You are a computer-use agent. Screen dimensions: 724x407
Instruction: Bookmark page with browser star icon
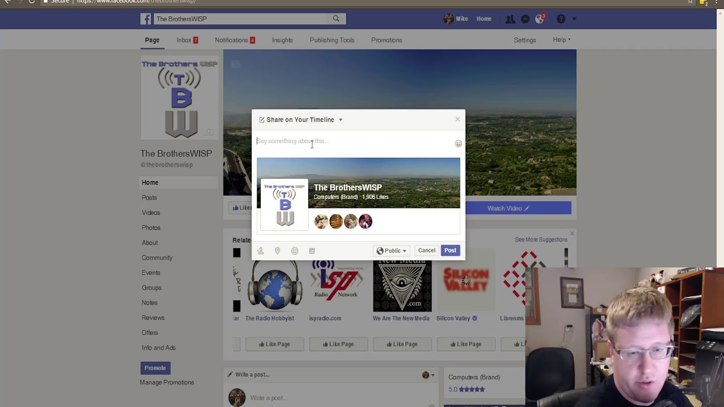690,2
